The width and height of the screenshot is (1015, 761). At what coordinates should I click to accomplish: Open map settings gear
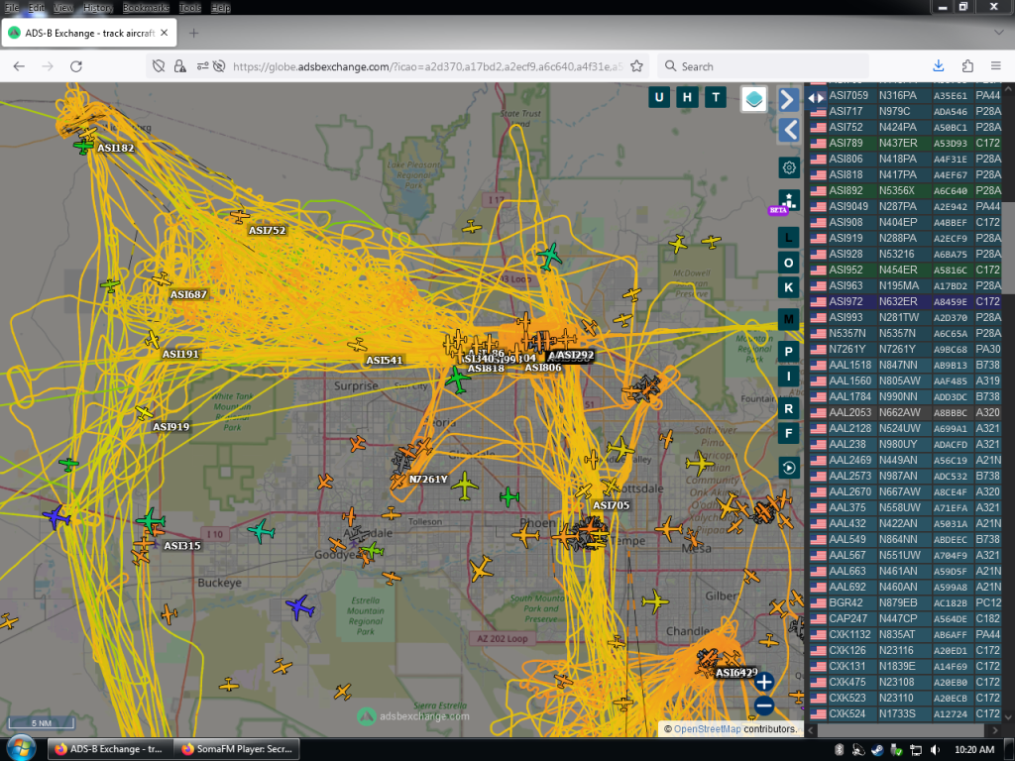788,167
